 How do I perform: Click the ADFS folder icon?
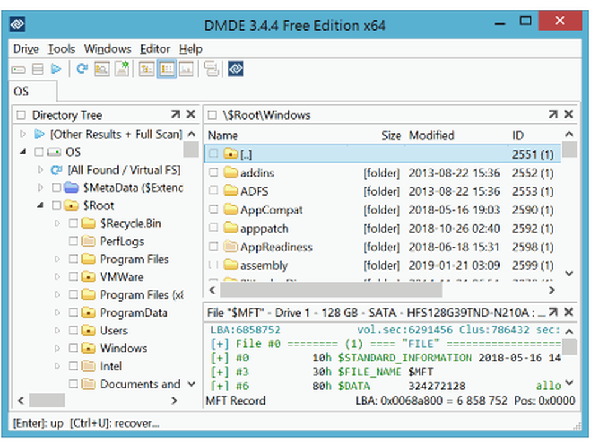coord(231,191)
